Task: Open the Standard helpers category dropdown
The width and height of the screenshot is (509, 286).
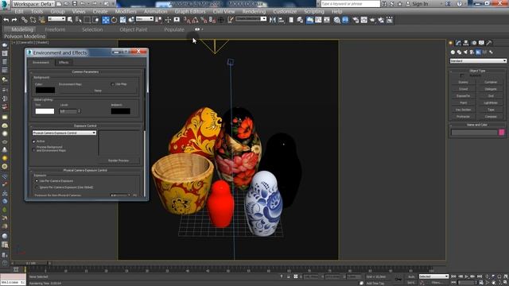Action: tap(478, 60)
